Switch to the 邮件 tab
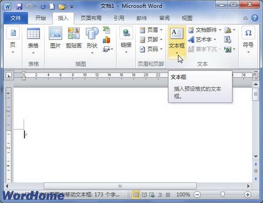 pyautogui.click(x=141, y=18)
